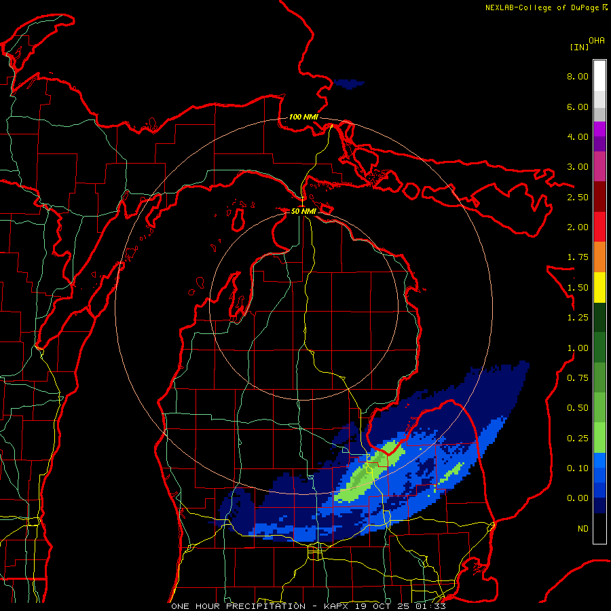Click the OHA product label
Screen dimensions: 611x611
(597, 41)
